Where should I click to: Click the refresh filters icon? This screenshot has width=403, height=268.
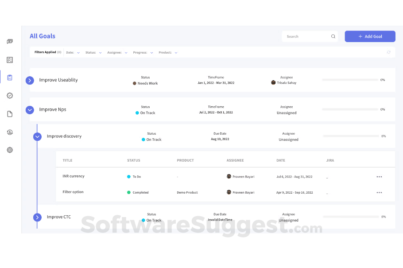[388, 52]
